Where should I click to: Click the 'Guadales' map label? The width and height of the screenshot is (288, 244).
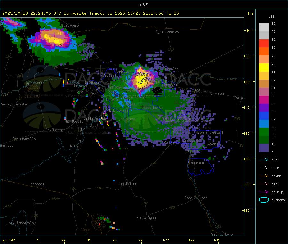pos(171,69)
